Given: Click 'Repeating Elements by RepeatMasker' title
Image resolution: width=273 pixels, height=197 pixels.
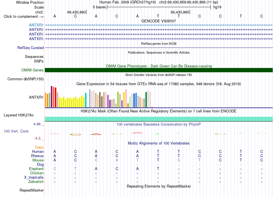Looking at the screenshot, I should [159, 186].
